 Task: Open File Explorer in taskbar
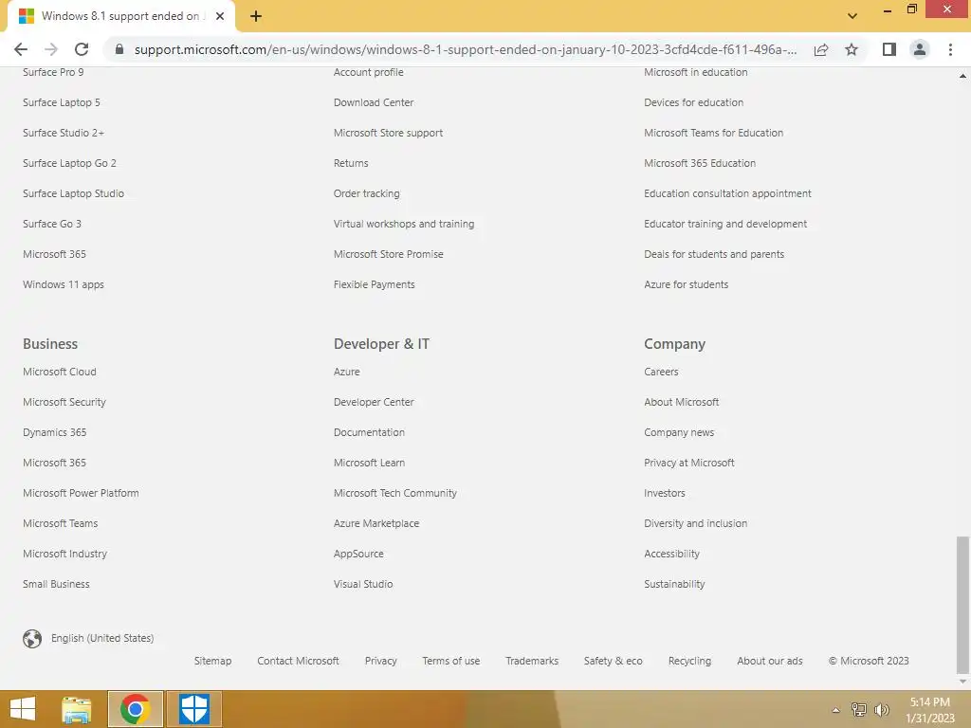click(x=77, y=709)
